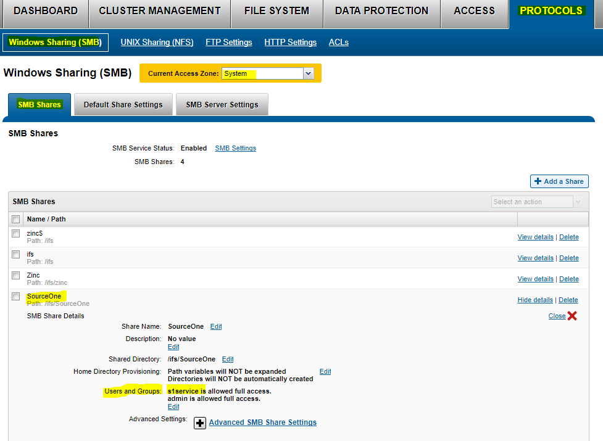
Task: Expand Advanced SMB Share Settings plus icon
Action: pos(200,422)
